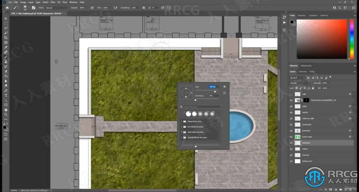This screenshot has width=359, height=192.
Task: Select the Move tool
Action: [6, 18]
